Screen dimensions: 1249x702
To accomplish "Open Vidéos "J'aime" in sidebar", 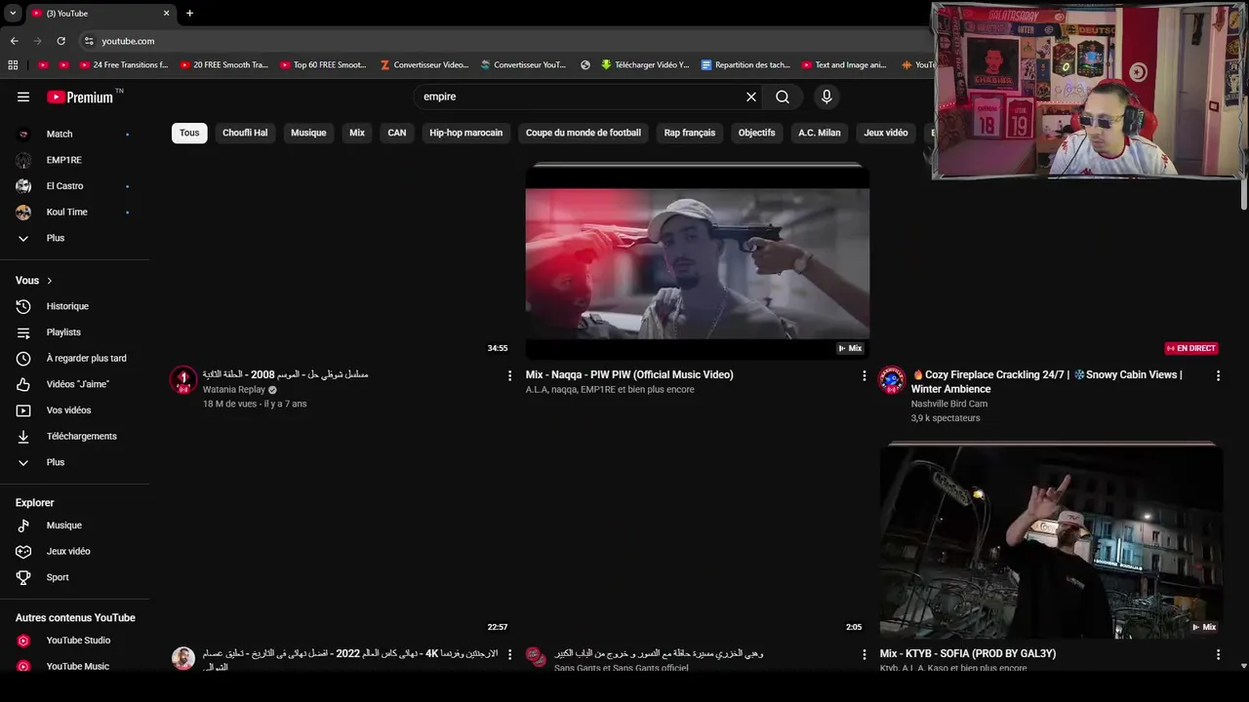I will (75, 384).
